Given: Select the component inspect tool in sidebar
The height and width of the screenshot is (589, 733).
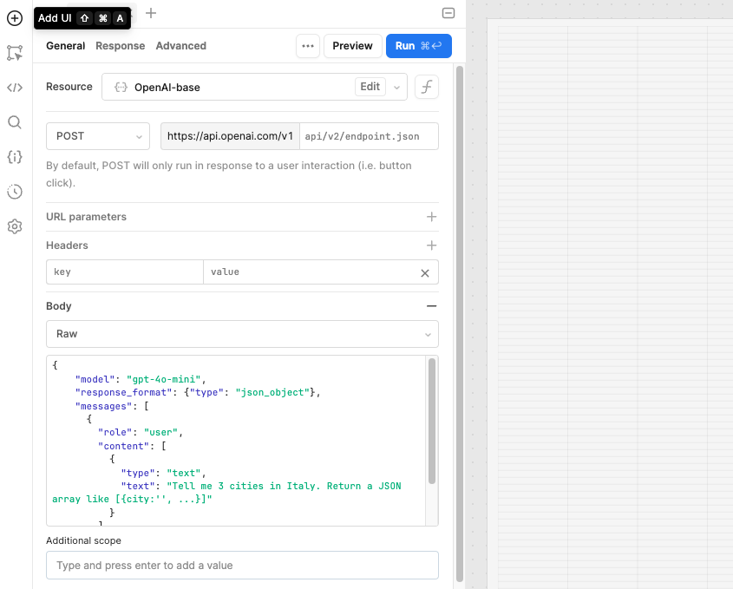Looking at the screenshot, I should point(14,53).
